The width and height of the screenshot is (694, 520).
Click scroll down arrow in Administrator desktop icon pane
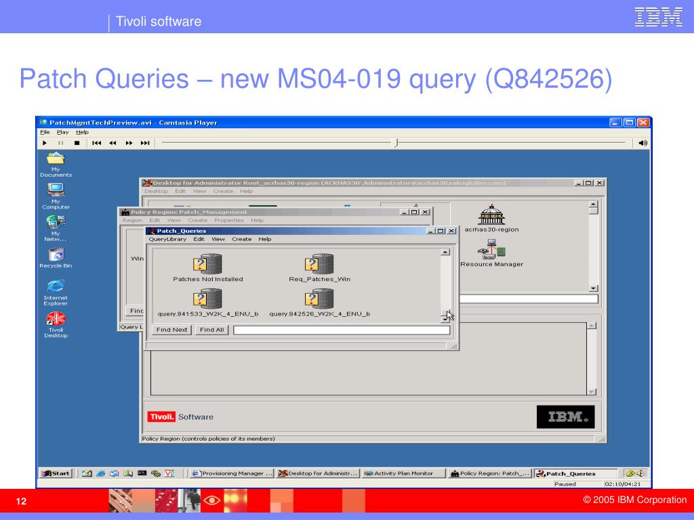point(594,288)
